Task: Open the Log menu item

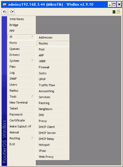Action: pyautogui.click(x=21, y=73)
